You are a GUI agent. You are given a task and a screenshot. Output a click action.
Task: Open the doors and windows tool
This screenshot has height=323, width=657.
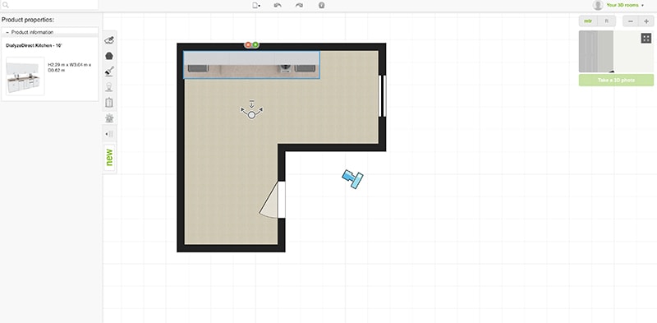[109, 103]
